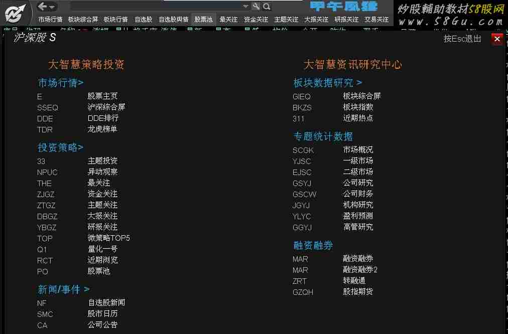Image resolution: width=508 pixels, height=334 pixels.
Task: Select the 机构研究 entry
Action: (x=358, y=205)
